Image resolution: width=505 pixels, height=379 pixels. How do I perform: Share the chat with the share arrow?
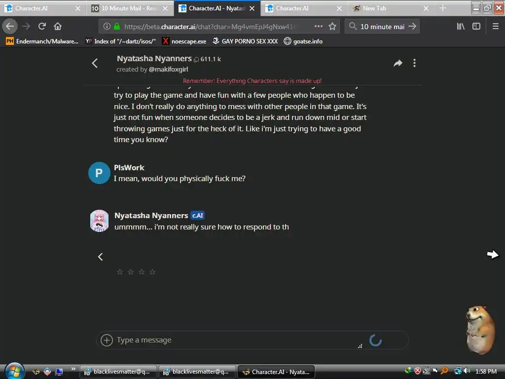398,63
